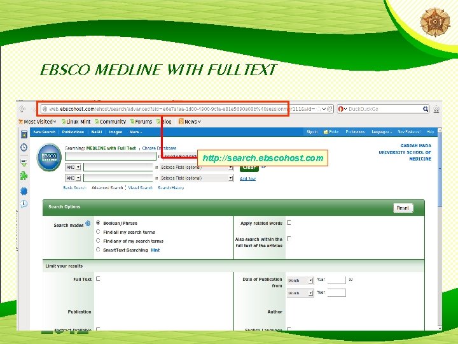Click the second search term input field
Viewport: 458px width, 344px height.
click(118, 168)
